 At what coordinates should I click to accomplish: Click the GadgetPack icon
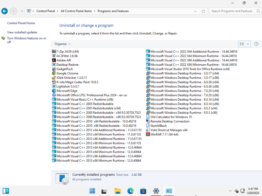pos(54,69)
